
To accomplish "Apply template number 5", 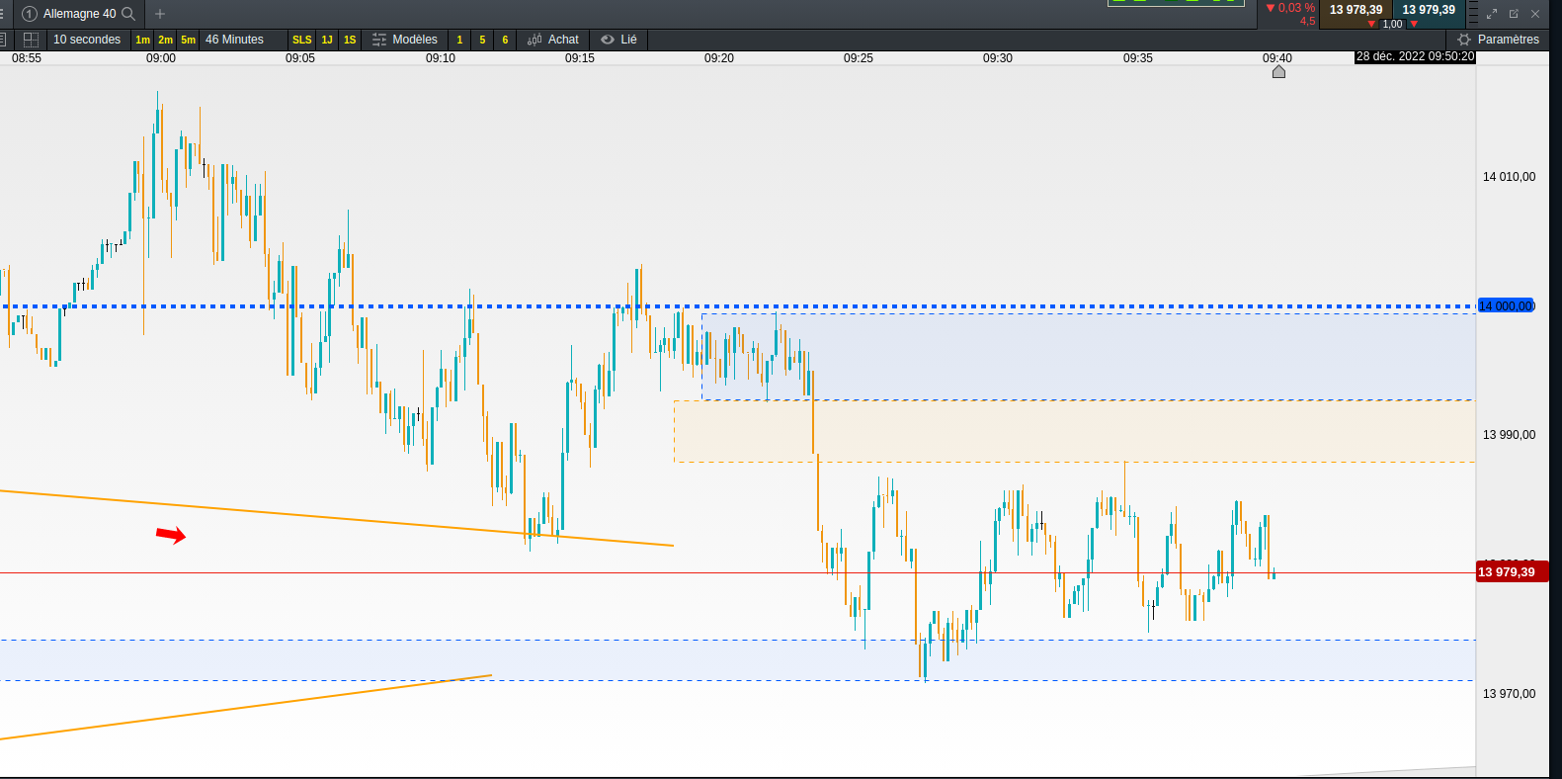I will [x=482, y=40].
